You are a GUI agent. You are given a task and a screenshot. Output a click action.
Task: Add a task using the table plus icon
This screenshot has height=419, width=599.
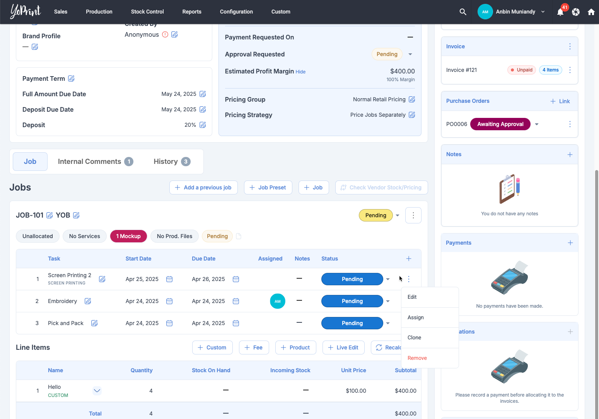(x=409, y=259)
